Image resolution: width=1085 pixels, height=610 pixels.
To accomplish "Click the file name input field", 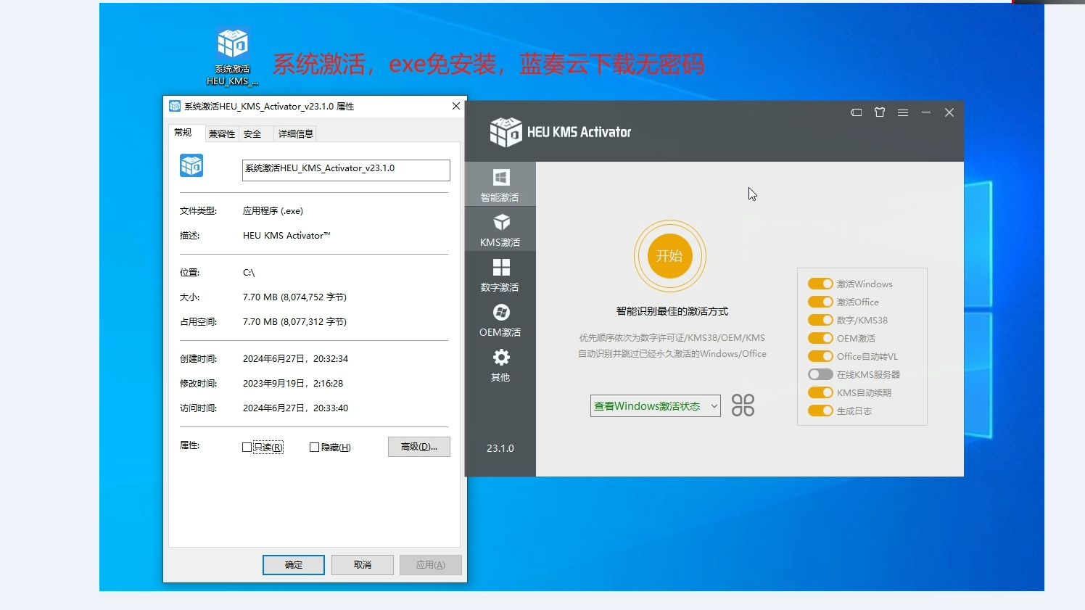I will pos(346,170).
